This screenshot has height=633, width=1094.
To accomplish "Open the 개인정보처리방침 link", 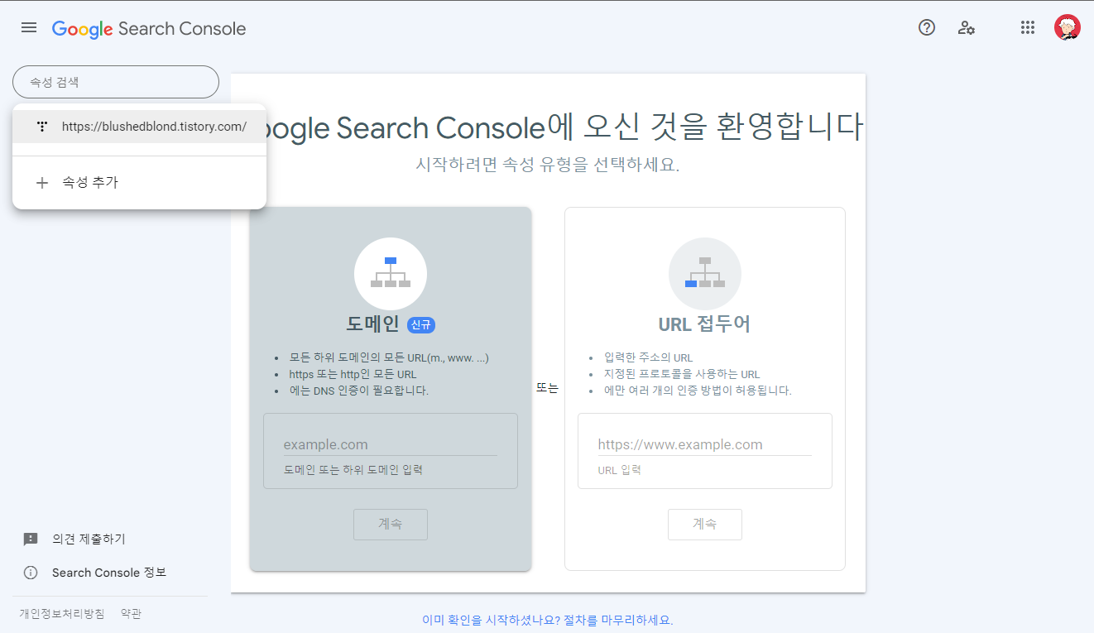I will tap(62, 614).
